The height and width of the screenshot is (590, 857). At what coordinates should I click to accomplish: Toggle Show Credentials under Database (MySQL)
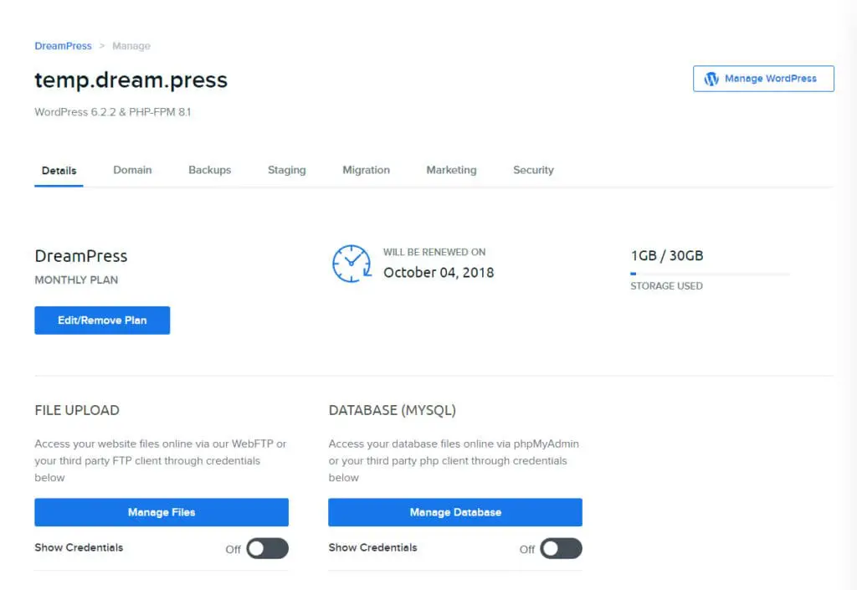tap(562, 548)
